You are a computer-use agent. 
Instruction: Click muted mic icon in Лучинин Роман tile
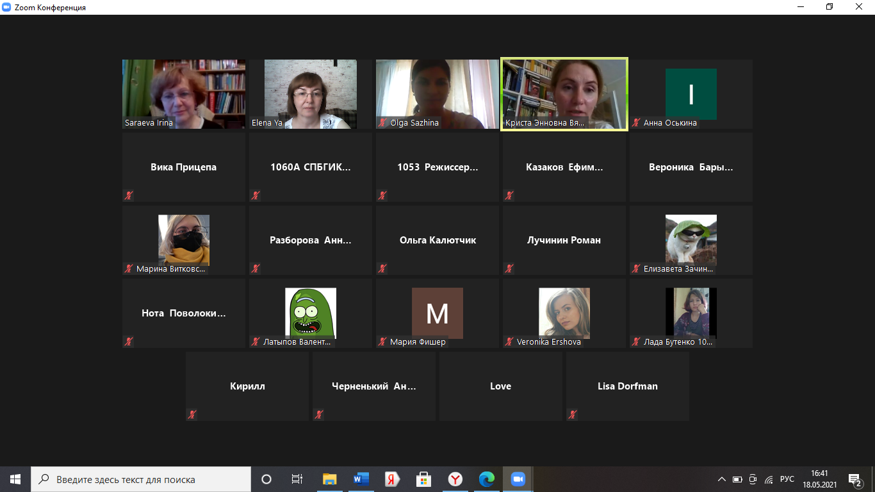coord(509,269)
